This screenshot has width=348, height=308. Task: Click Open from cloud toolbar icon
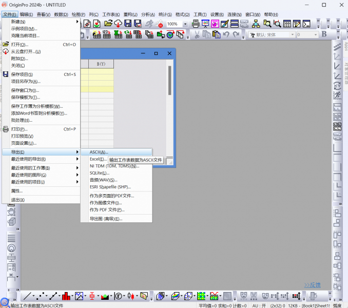[118, 24]
